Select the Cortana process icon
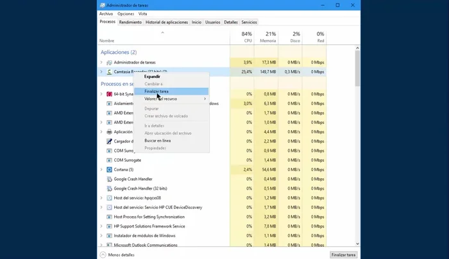 [x=109, y=169]
